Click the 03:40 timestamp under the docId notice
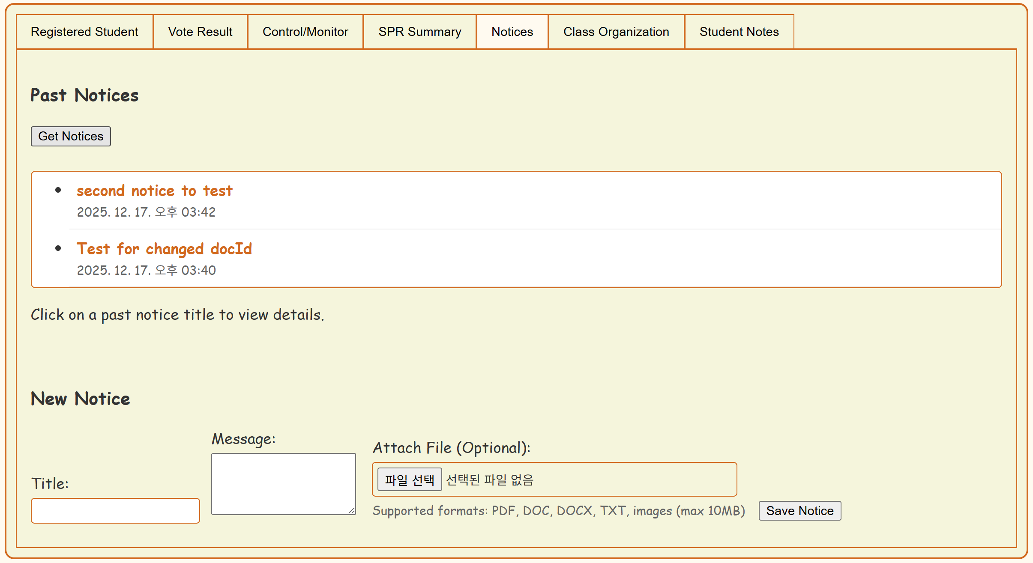The width and height of the screenshot is (1033, 563). click(146, 270)
